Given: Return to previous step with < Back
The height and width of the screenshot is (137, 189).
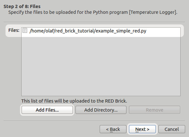Looking at the screenshot, I should 113,129.
